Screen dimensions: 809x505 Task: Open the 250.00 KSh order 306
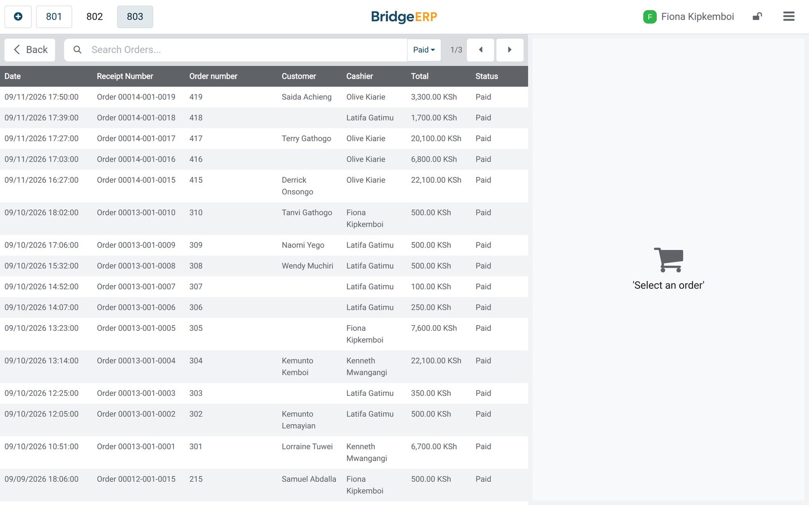pyautogui.click(x=264, y=307)
